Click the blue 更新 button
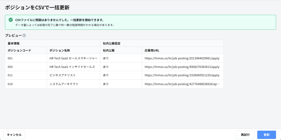281x140 pixels. coord(266,135)
